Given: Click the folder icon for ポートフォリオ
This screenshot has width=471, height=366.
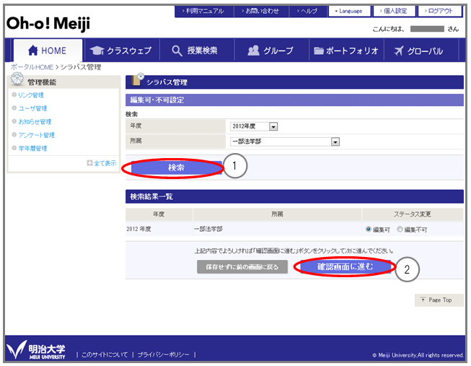Looking at the screenshot, I should (x=318, y=51).
